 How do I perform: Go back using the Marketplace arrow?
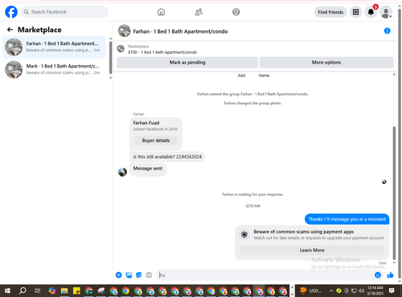coord(10,30)
